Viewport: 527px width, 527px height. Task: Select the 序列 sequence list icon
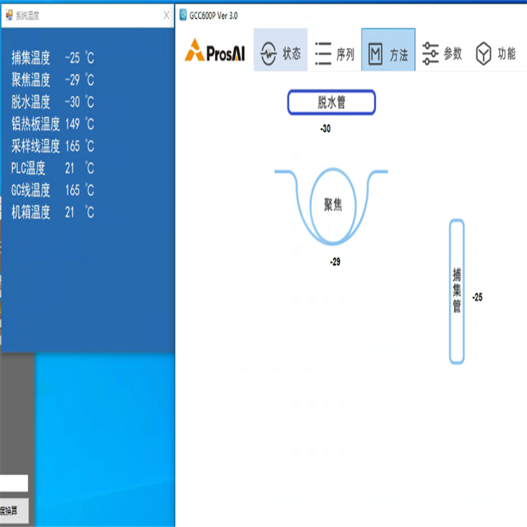(x=323, y=53)
